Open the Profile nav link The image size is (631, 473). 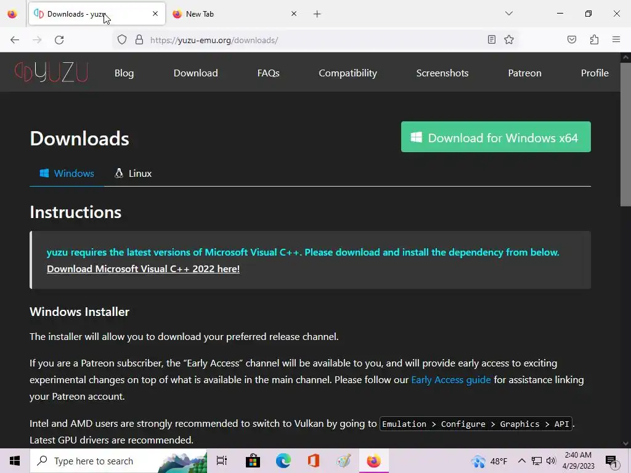(x=595, y=73)
